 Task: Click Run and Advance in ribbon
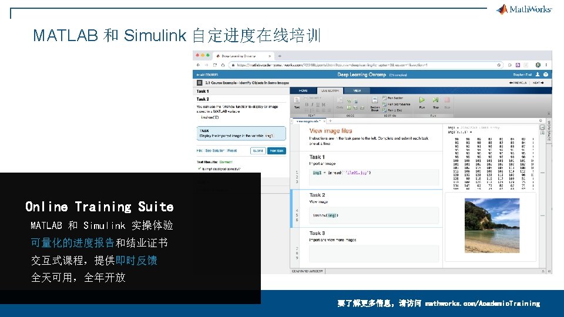[397, 104]
